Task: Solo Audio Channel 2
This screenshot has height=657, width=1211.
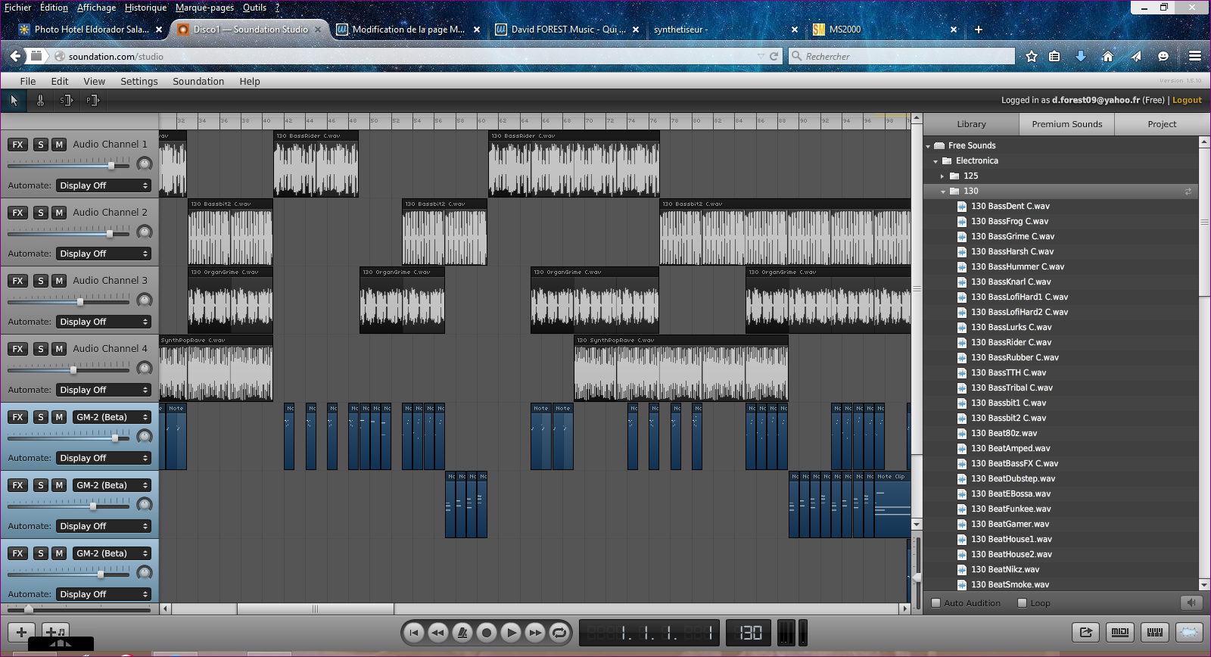Action: [41, 213]
